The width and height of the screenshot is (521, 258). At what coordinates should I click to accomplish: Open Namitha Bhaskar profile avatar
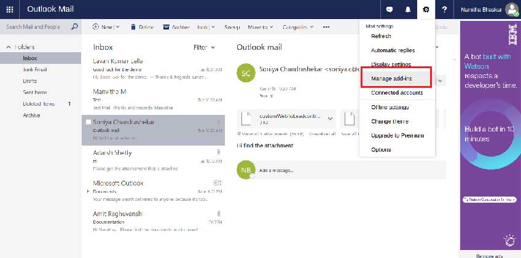[x=512, y=9]
